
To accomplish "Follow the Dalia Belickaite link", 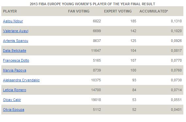I will tap(15, 51).
